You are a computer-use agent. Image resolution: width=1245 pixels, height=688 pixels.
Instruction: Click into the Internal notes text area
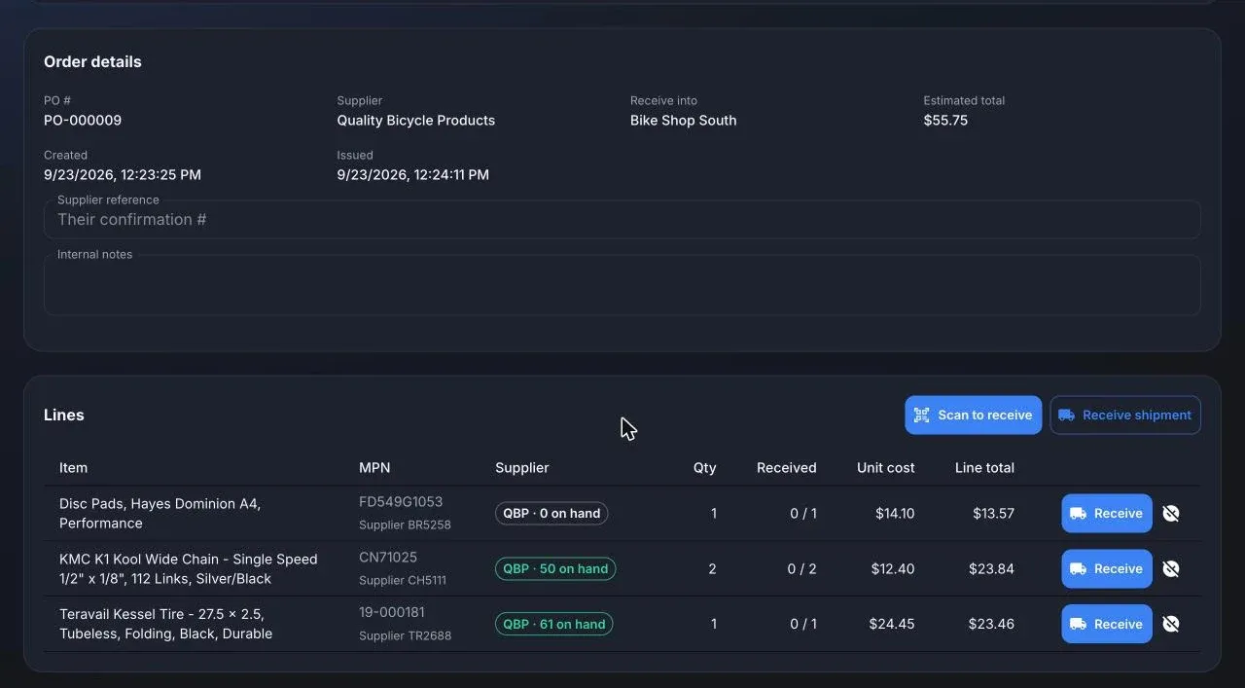pyautogui.click(x=622, y=285)
